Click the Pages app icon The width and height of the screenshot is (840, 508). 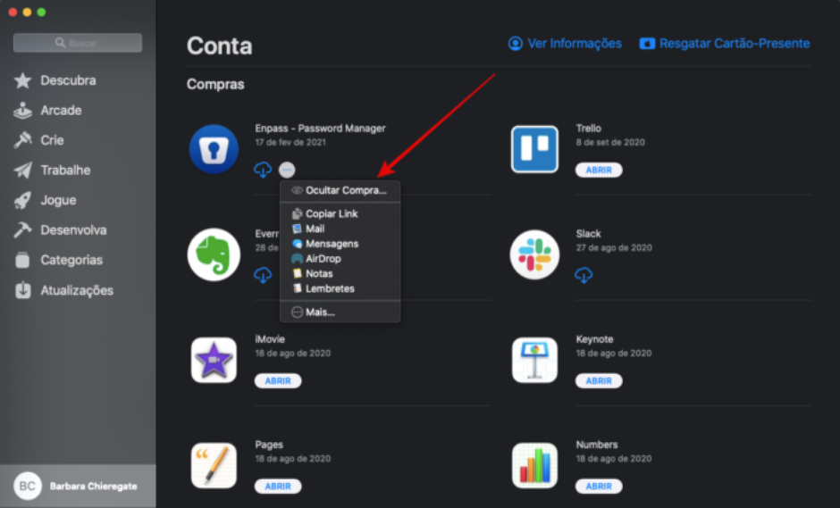click(214, 466)
